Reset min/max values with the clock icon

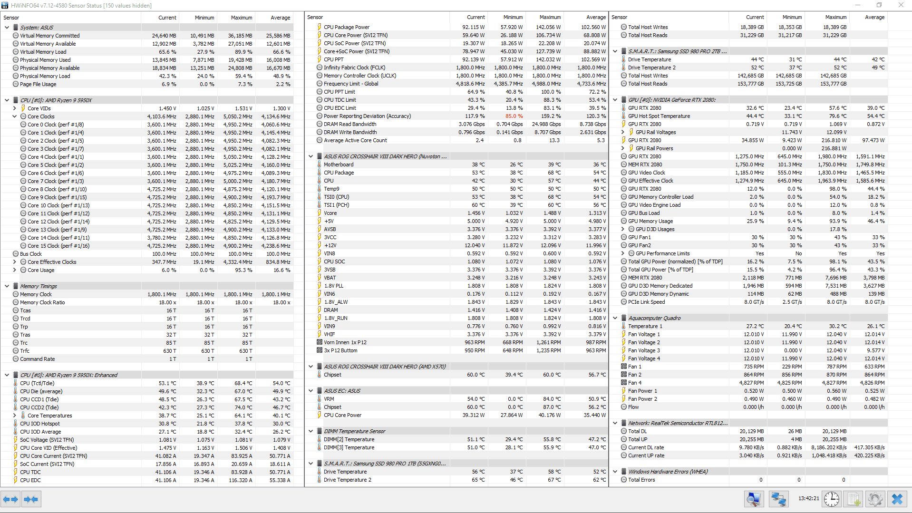pos(831,499)
